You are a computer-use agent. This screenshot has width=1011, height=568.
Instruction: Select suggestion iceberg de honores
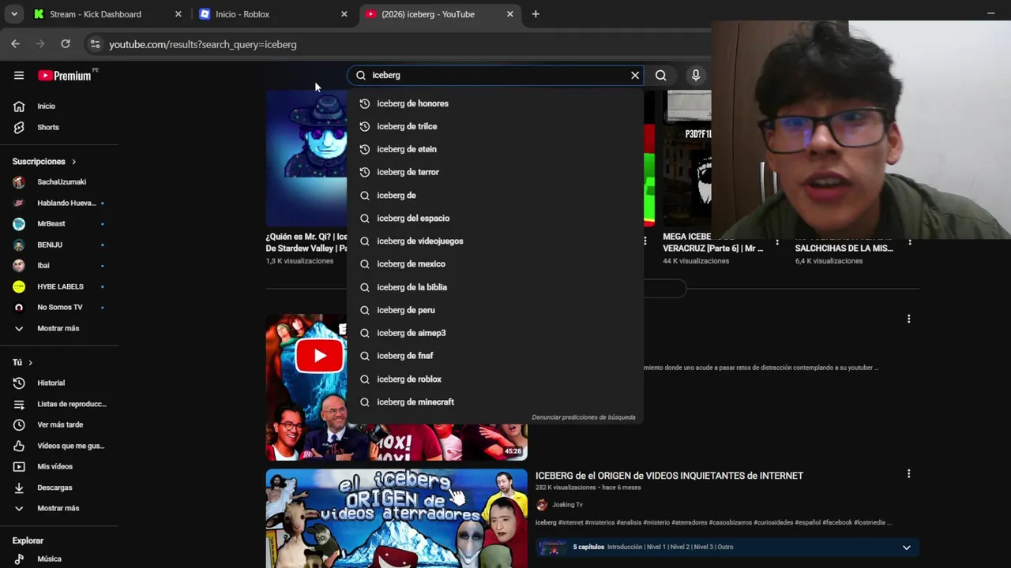495,103
